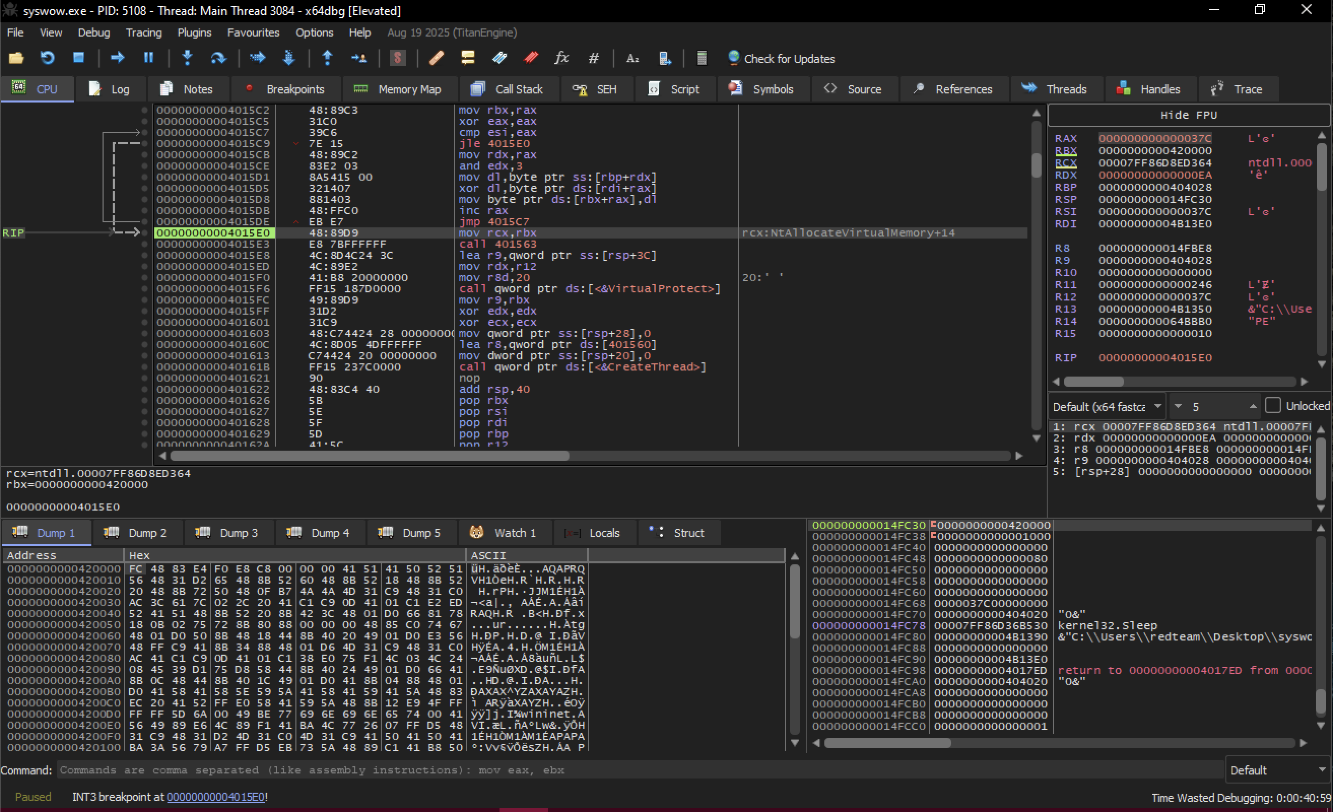This screenshot has height=812, width=1333.
Task: Open the bookmarks red tag icon
Action: coord(530,58)
